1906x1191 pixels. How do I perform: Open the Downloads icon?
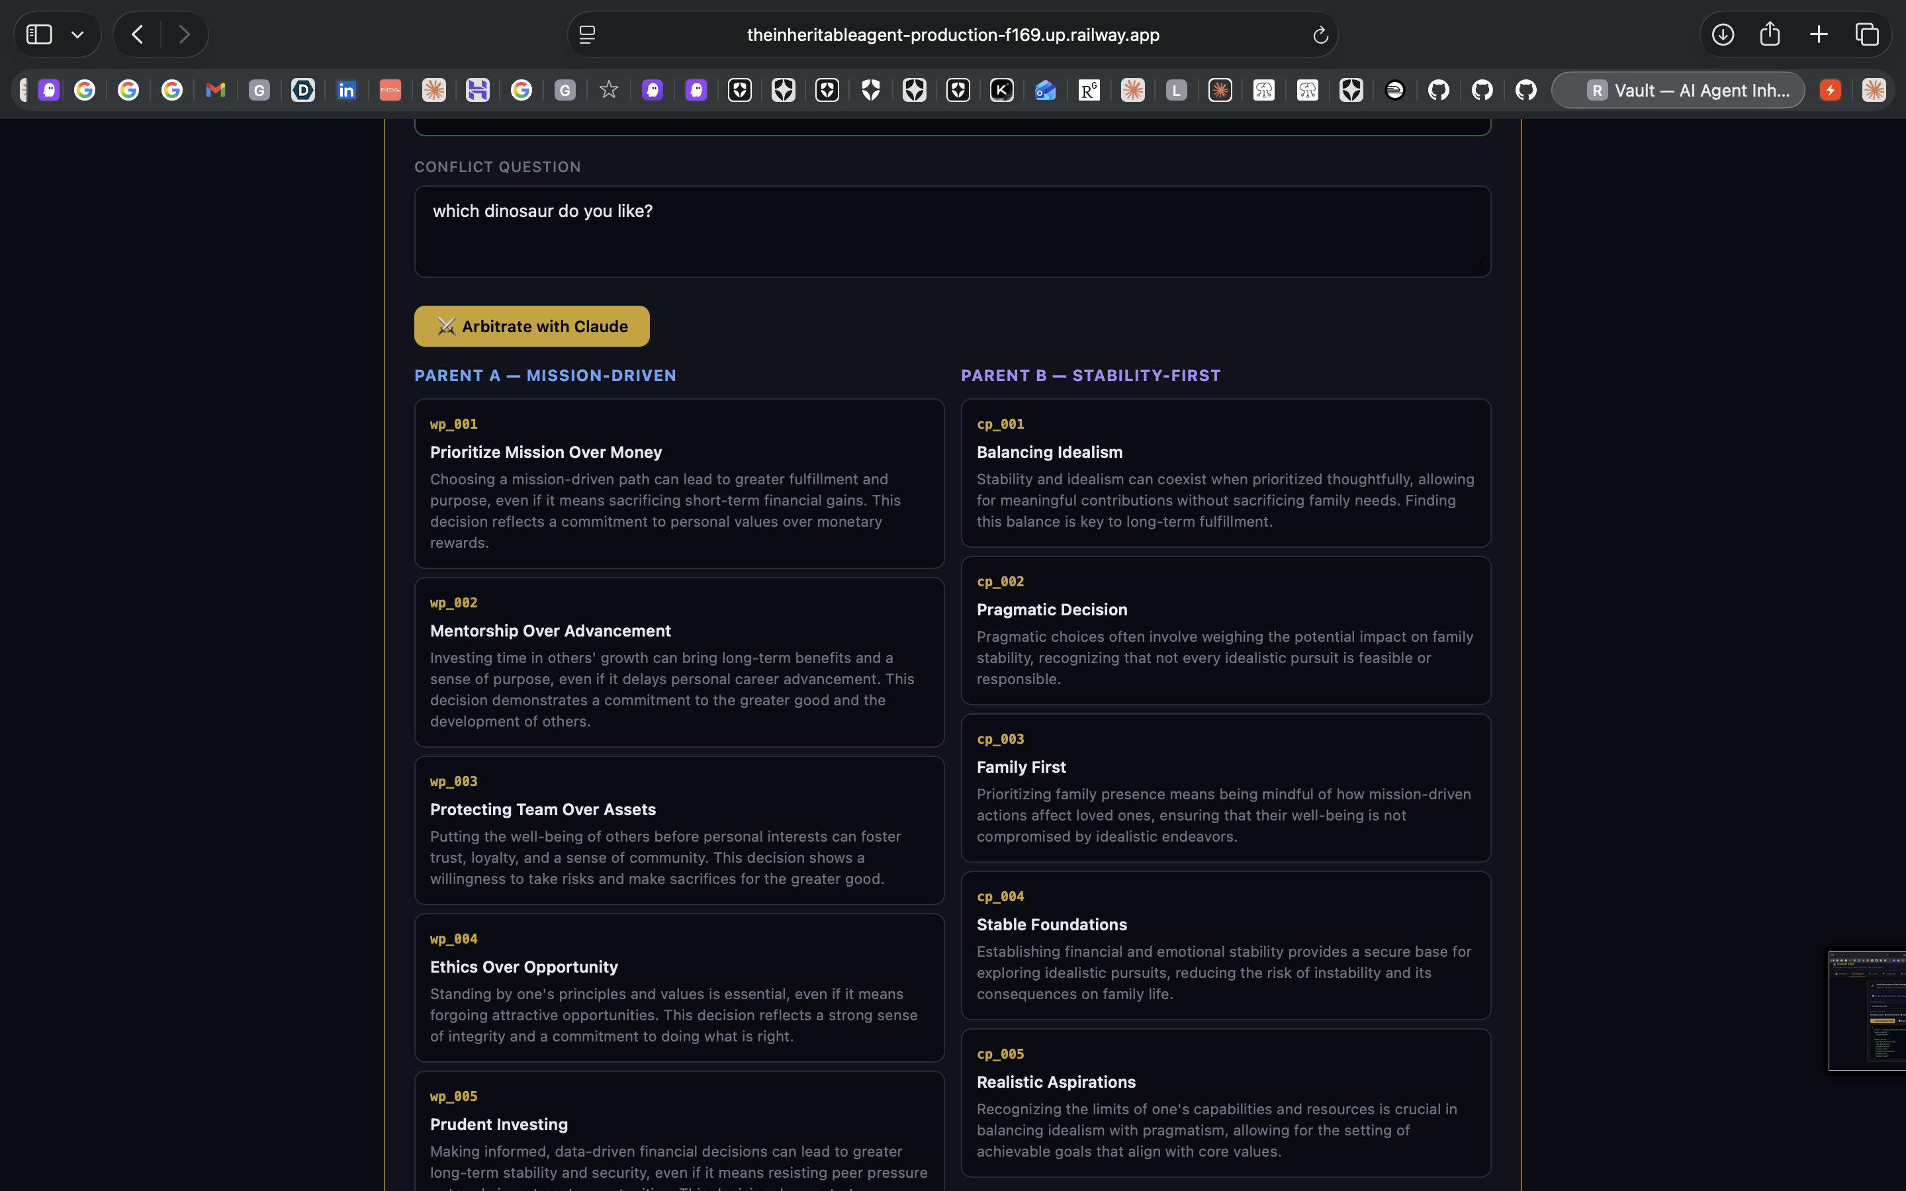coord(1723,34)
